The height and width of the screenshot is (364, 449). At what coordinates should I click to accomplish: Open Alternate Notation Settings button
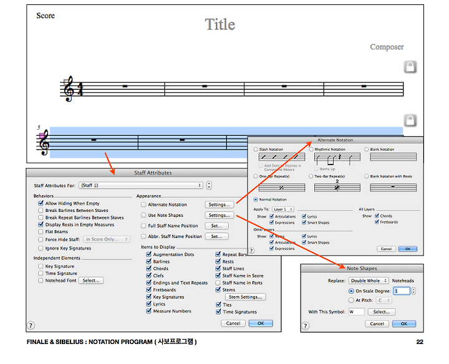coord(220,204)
